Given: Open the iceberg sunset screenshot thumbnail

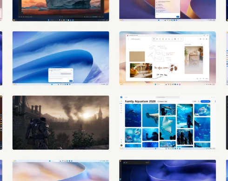Looking at the screenshot, I should click(60, 11).
